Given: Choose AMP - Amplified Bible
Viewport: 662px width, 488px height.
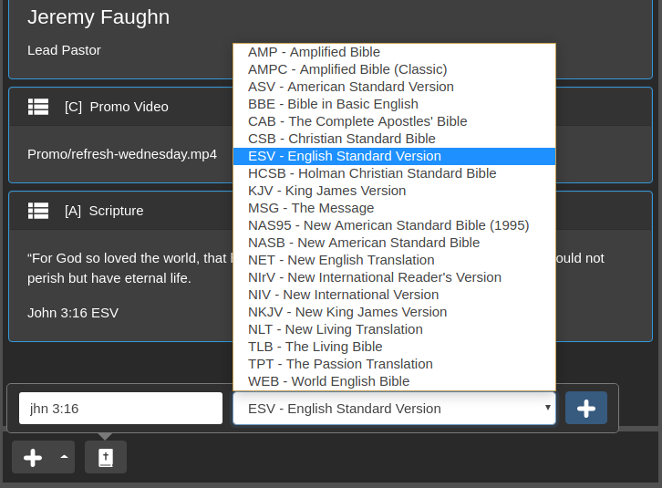Looking at the screenshot, I should [x=394, y=52].
